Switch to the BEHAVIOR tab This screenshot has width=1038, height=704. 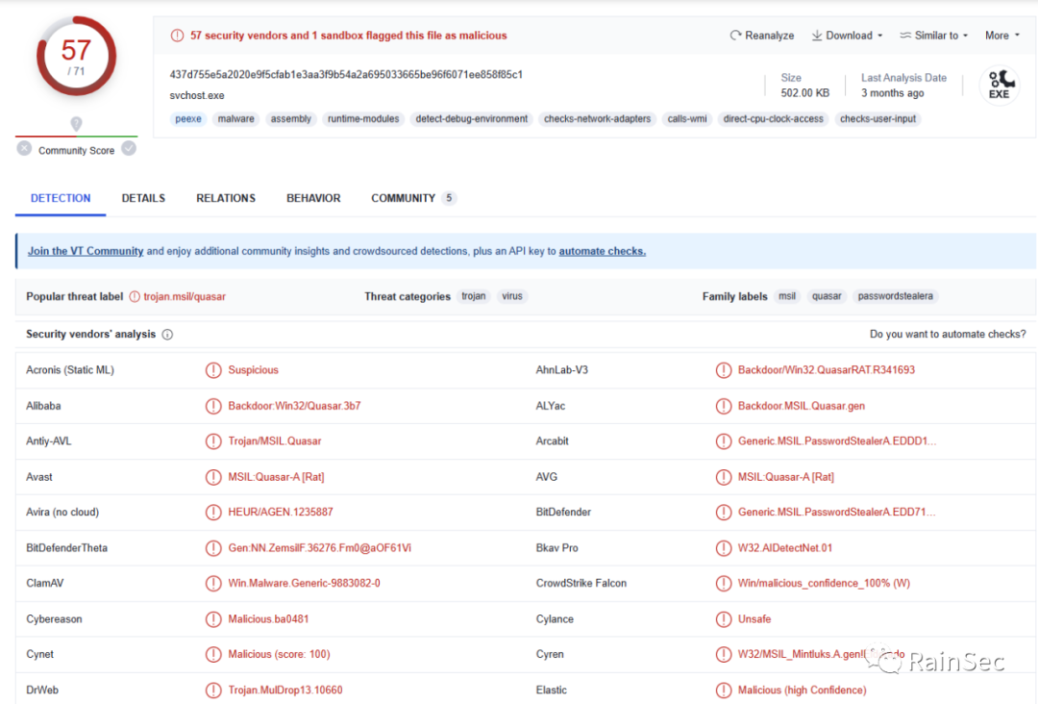(x=313, y=198)
